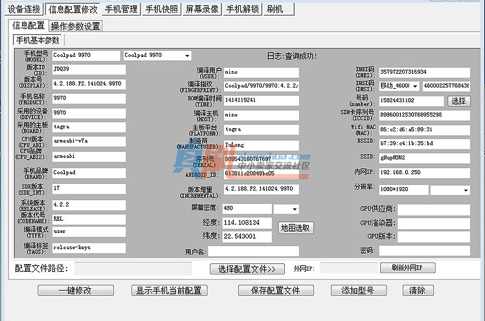
Task: Click the SSID field gNupMSN2
Action: point(424,159)
